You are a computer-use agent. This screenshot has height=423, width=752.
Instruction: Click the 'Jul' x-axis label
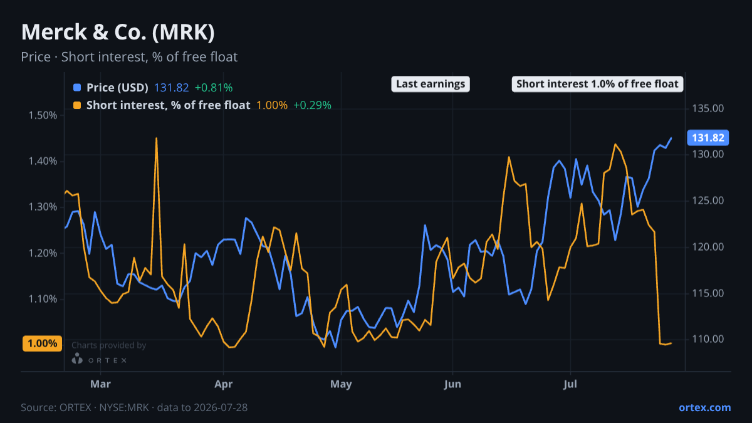click(571, 383)
